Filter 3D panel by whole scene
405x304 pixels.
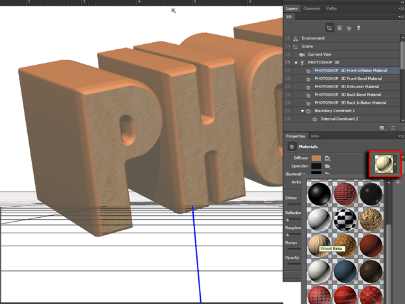(x=329, y=28)
